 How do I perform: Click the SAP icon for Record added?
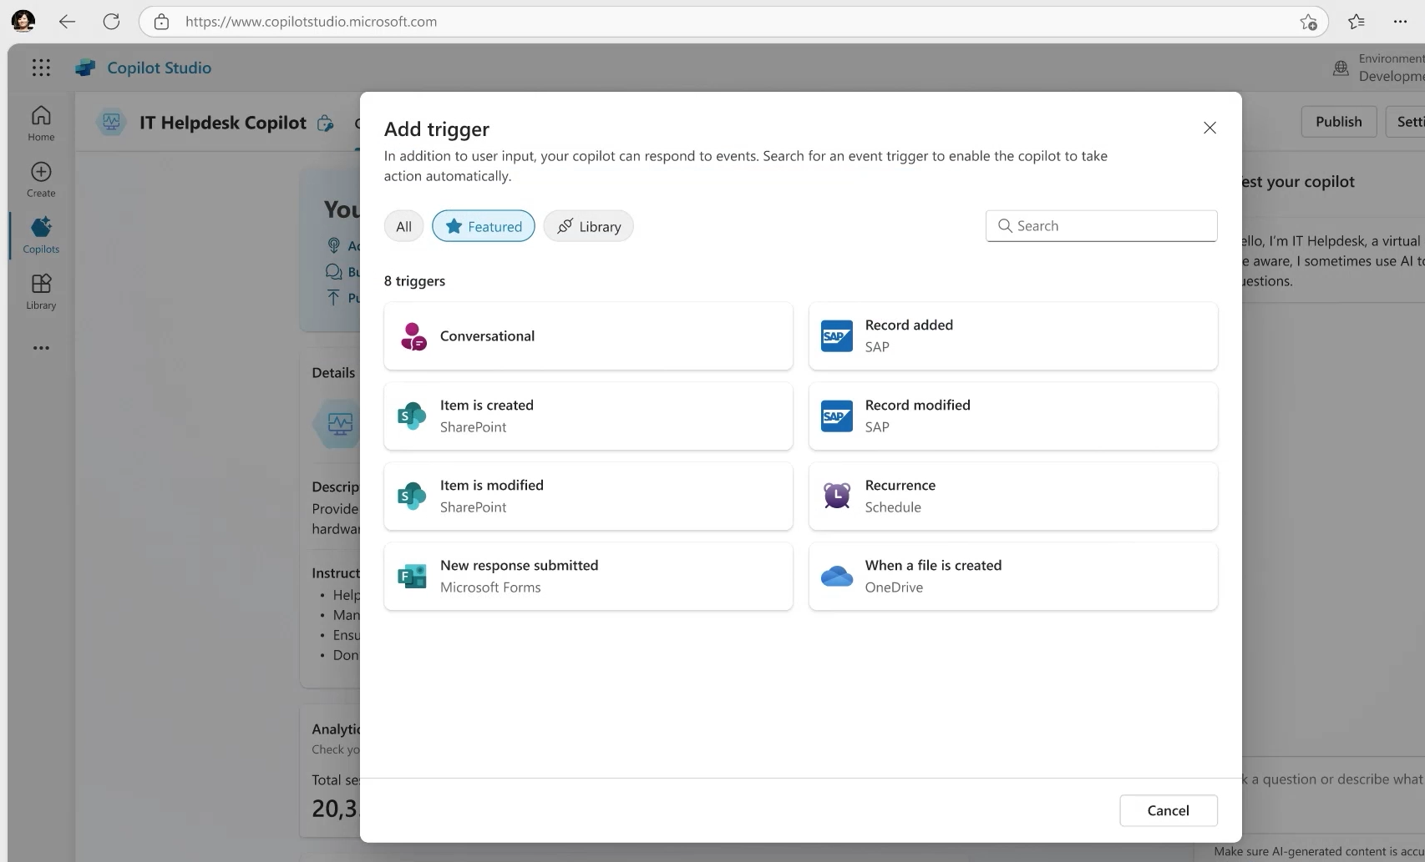(837, 336)
